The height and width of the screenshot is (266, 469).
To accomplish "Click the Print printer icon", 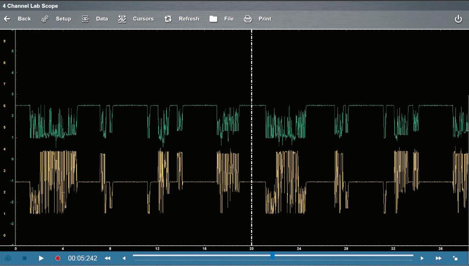I will coord(248,19).
